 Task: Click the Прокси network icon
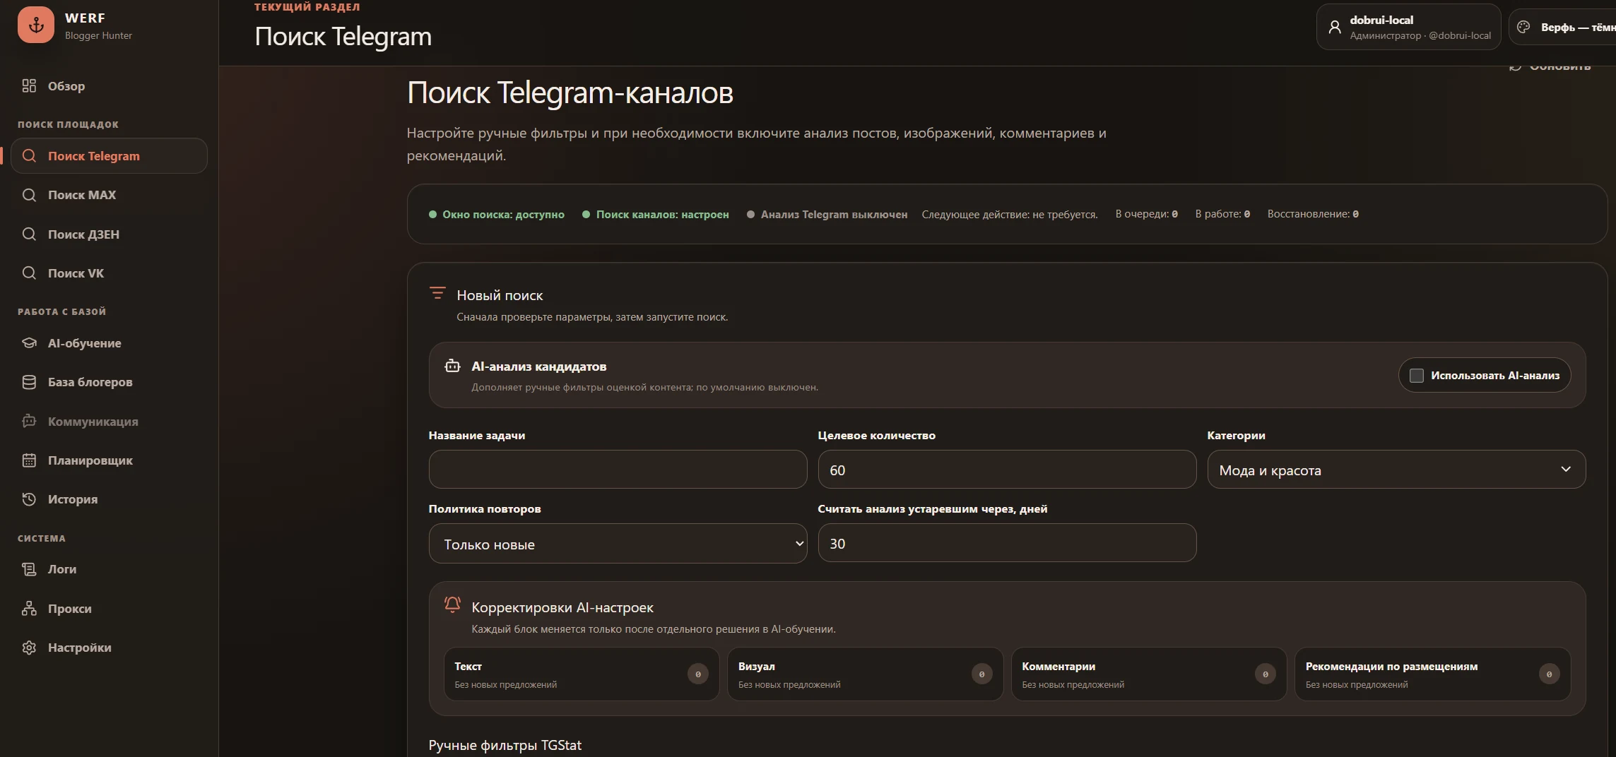[29, 609]
